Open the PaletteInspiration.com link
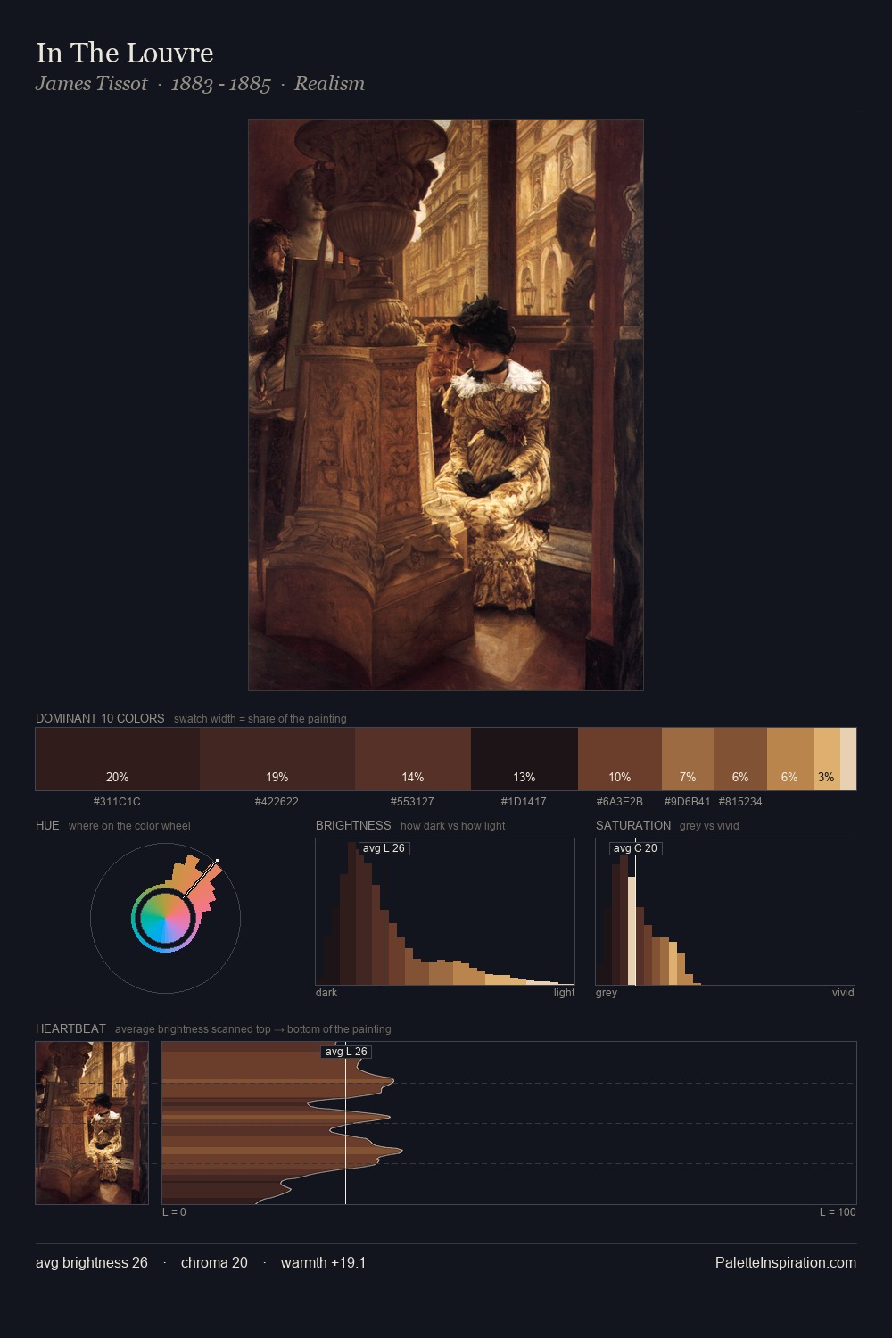892x1338 pixels. 786,1262
